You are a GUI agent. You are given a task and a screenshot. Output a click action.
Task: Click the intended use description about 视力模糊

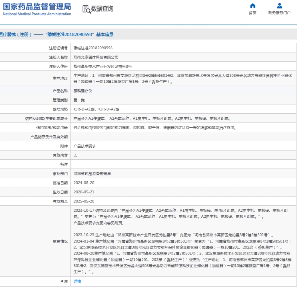point(155,128)
